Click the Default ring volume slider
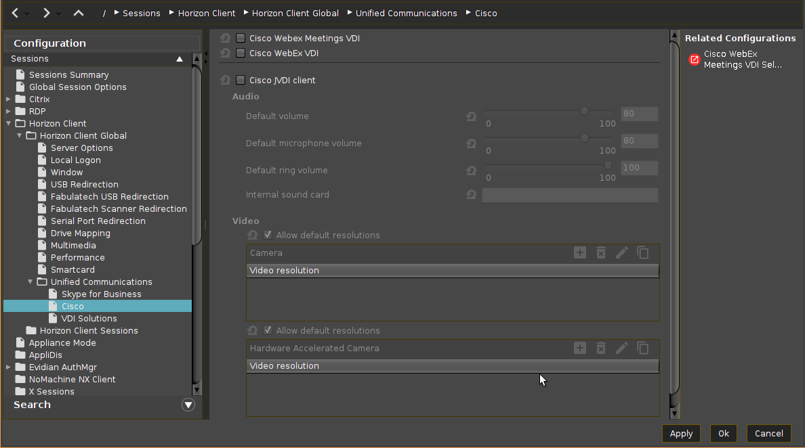The width and height of the screenshot is (805, 448). [x=548, y=166]
